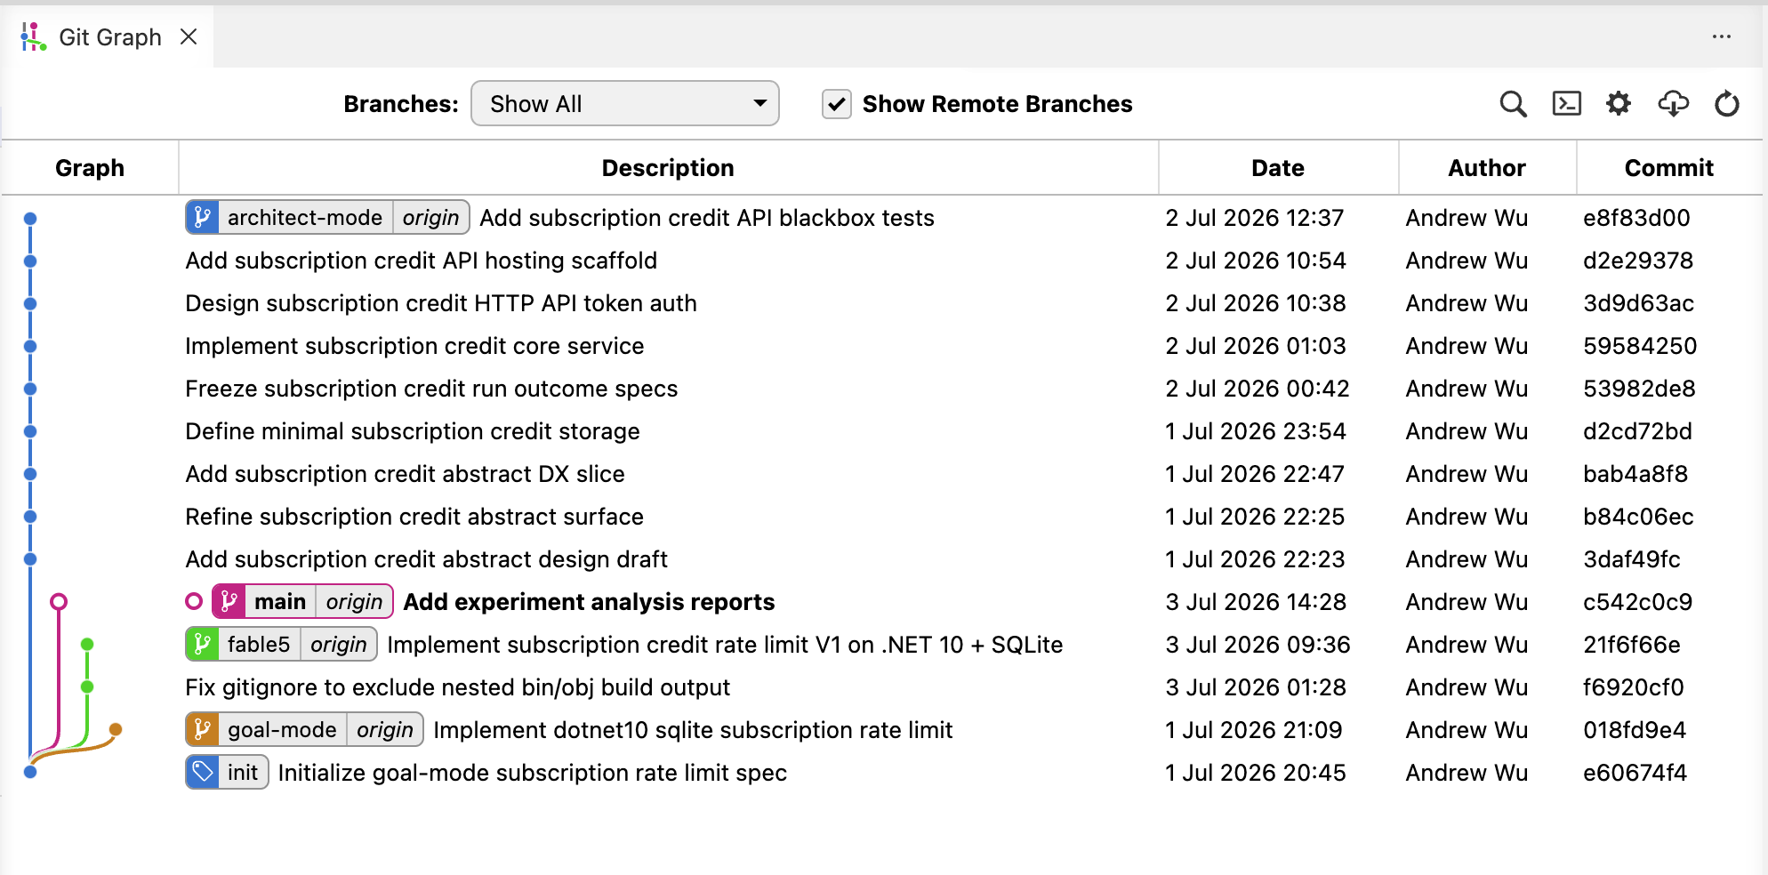Screen dimensions: 1768x875
Task: Select commit 'Refine subscription credit abstract surface'
Action: (x=414, y=517)
